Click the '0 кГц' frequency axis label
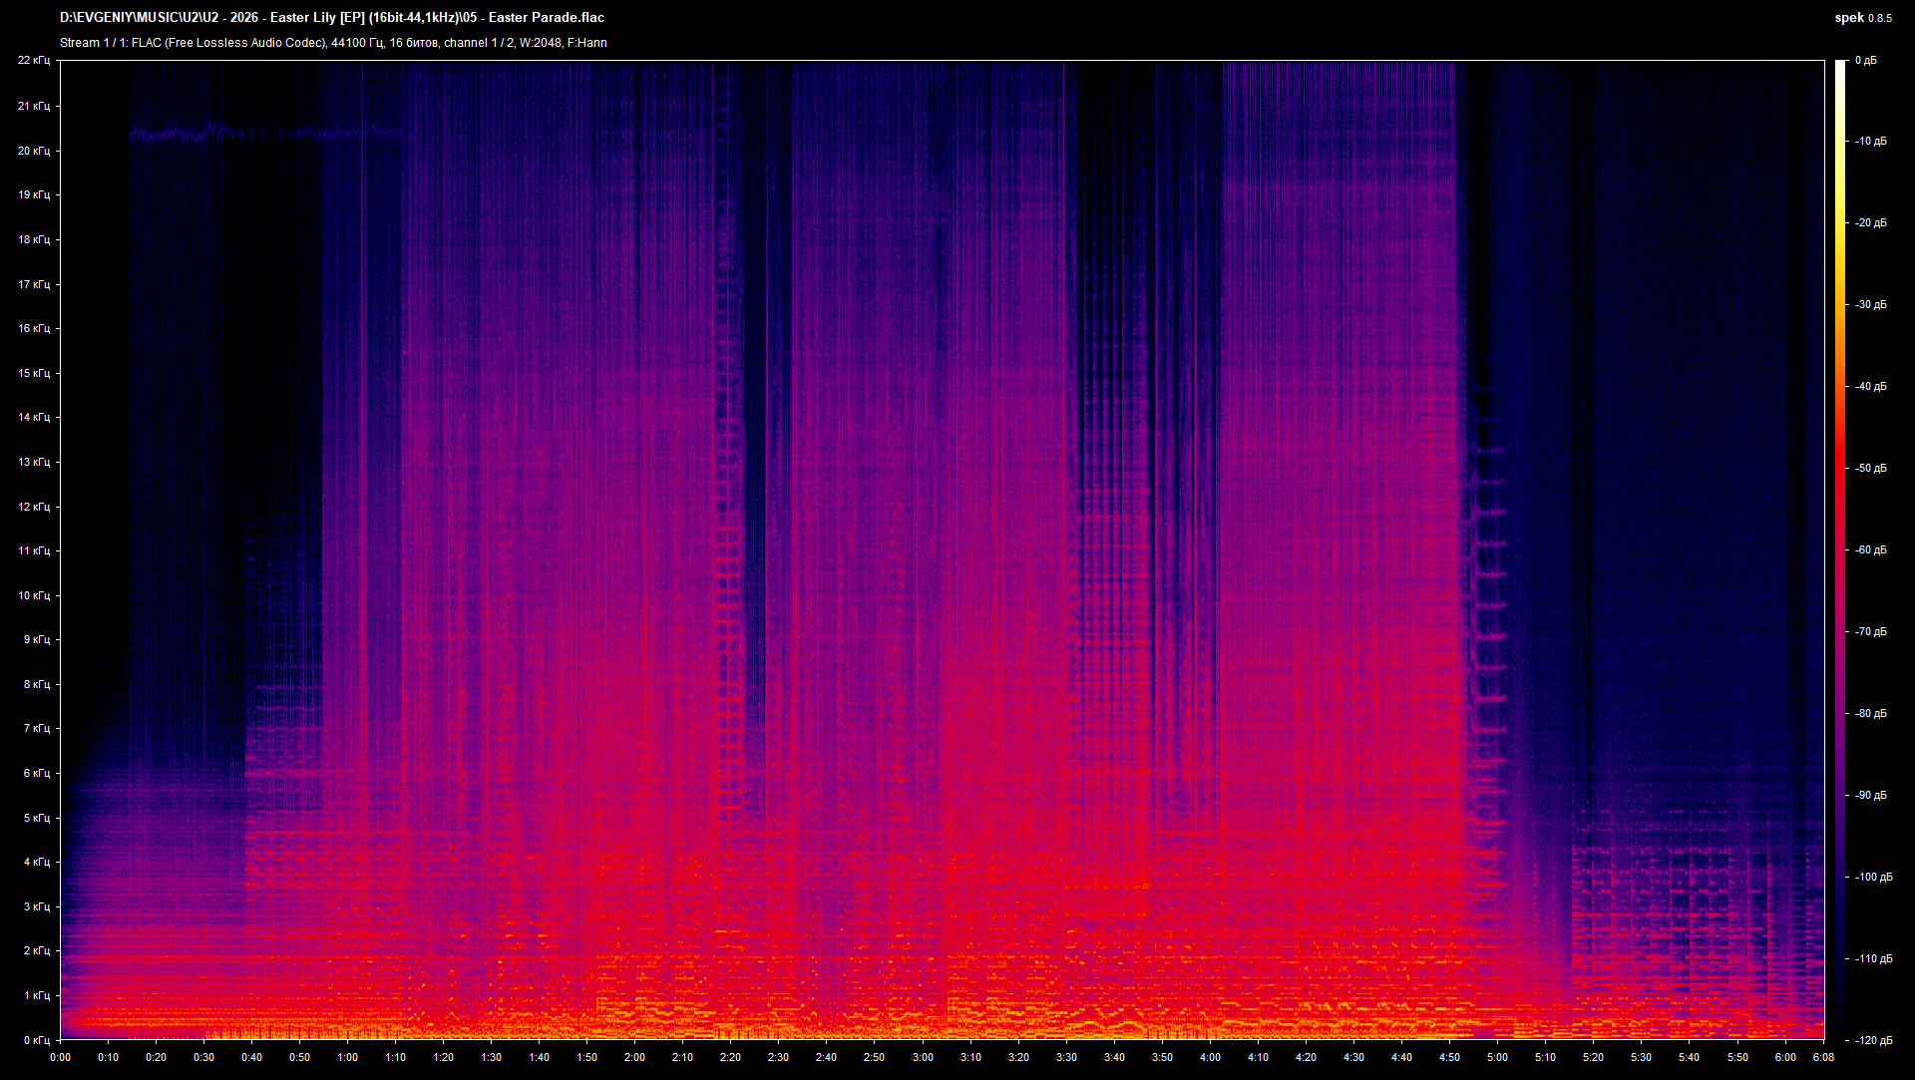Screen dimensions: 1915x1080 (x=37, y=1039)
